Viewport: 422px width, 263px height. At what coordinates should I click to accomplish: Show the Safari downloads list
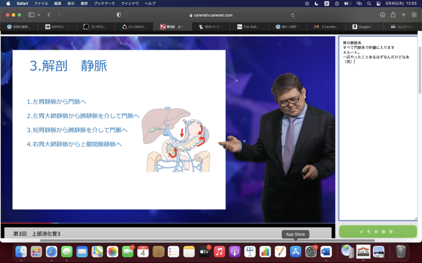tap(382, 15)
